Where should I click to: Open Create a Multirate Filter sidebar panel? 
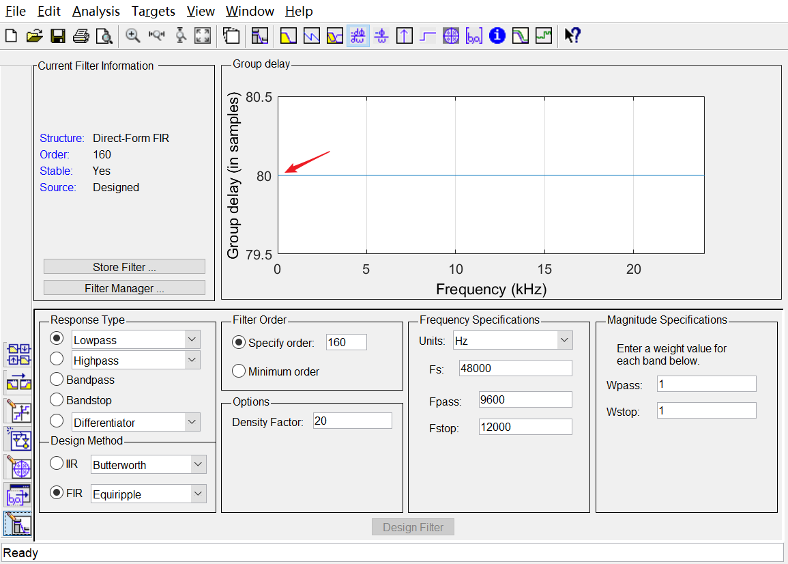click(18, 354)
